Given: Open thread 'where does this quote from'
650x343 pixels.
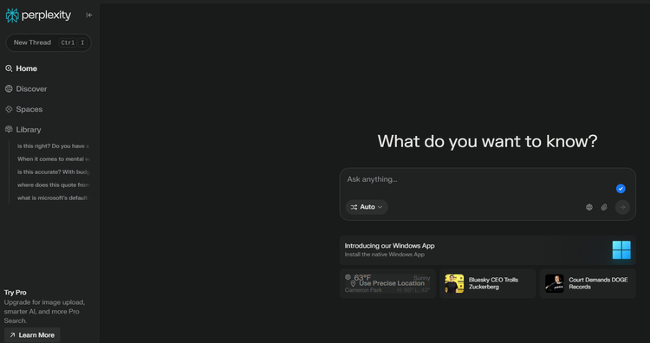Looking at the screenshot, I should [x=53, y=184].
